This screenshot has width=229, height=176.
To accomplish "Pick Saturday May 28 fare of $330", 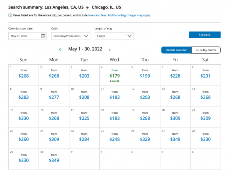I will click(x=205, y=140).
